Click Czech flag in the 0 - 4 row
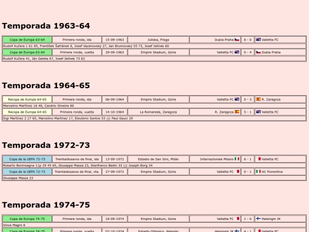309x232 pixels. (x=258, y=52)
